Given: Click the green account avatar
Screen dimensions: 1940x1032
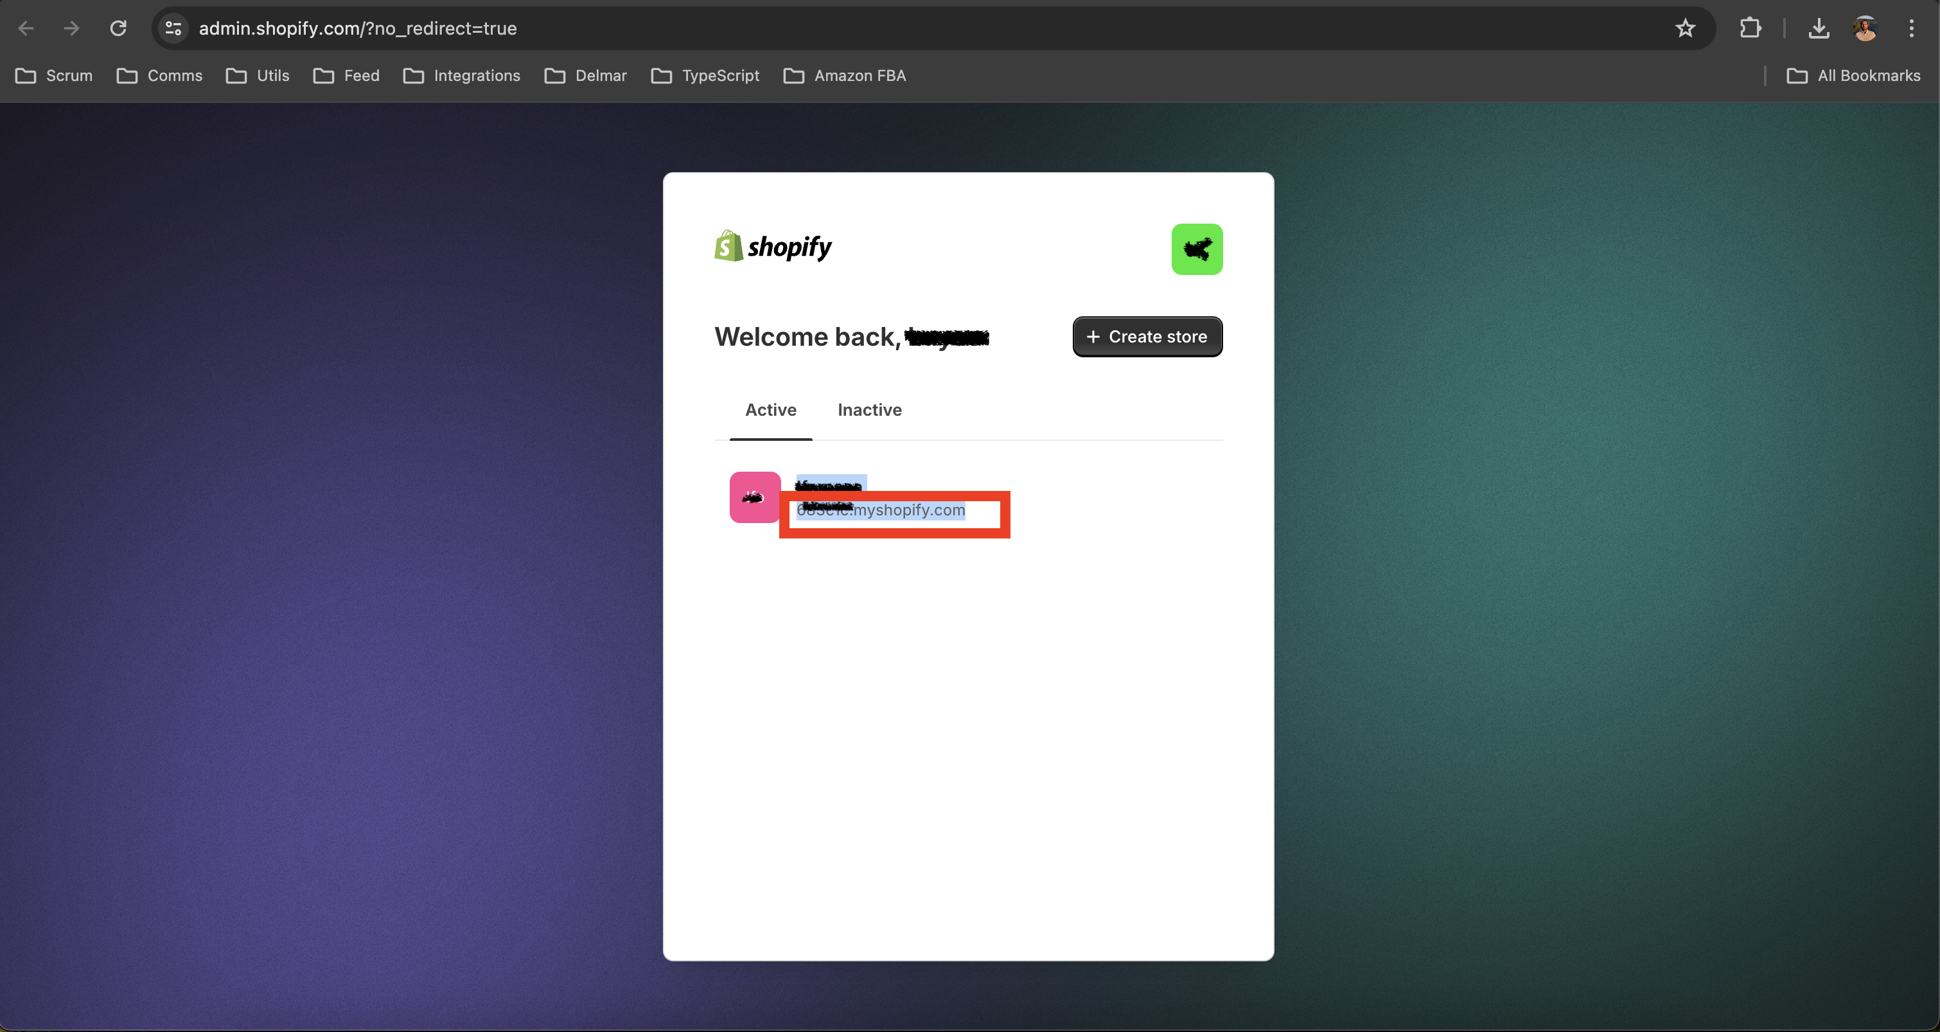Looking at the screenshot, I should click(1196, 249).
